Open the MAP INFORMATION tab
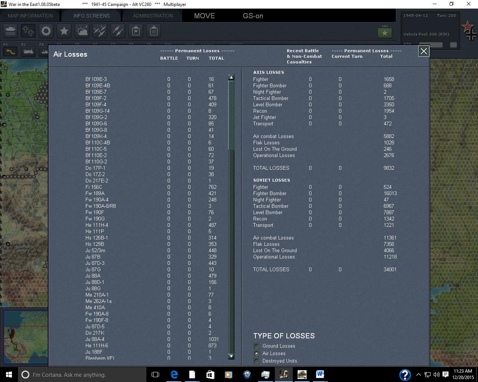 click(30, 16)
